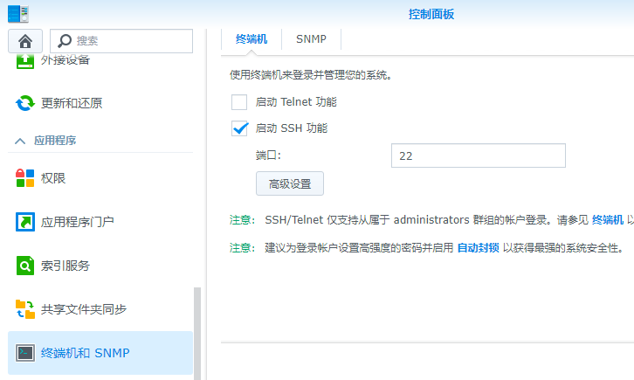Open External Devices (外接设备) icon
This screenshot has height=380, width=634.
[25, 60]
